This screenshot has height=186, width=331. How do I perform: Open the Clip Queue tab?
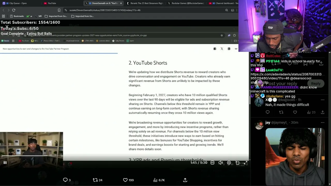point(18,3)
